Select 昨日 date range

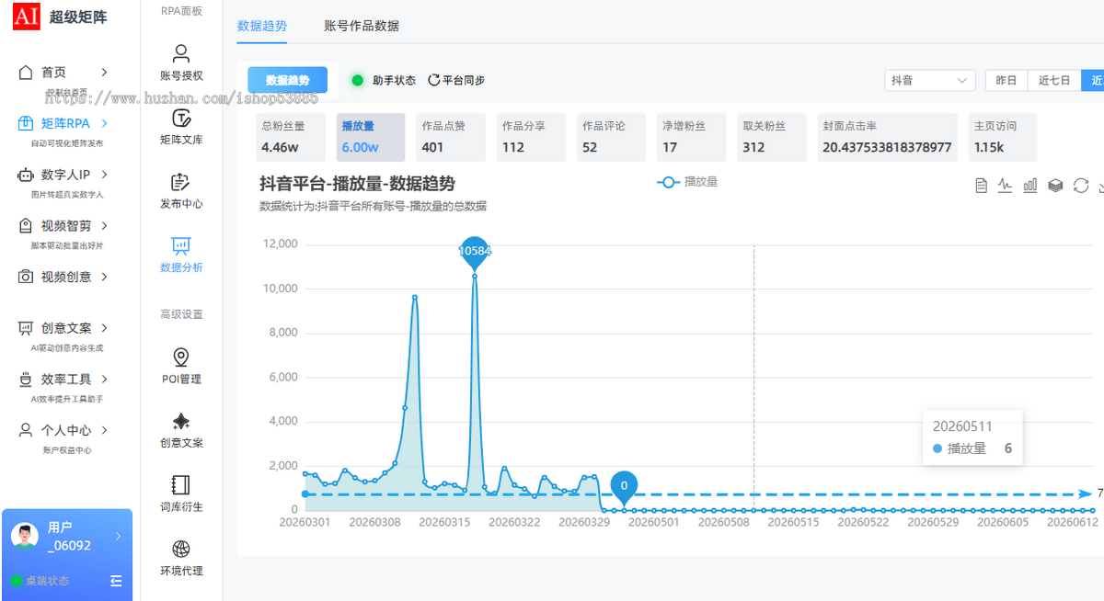coord(1006,80)
